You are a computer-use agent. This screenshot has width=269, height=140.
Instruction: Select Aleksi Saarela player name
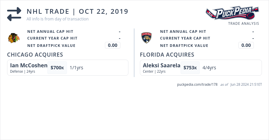161,65
